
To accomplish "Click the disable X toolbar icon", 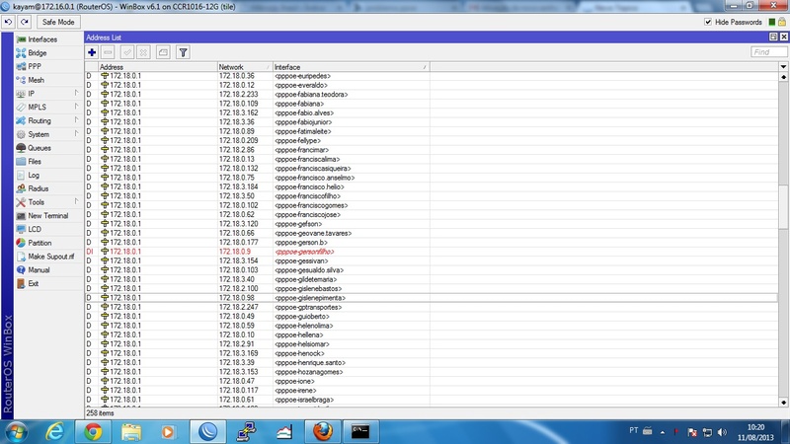I will [143, 52].
